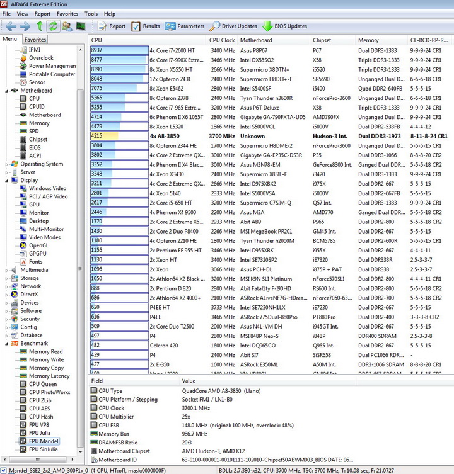454x474 pixels.
Task: Check for BIOS Updates
Action: [x=285, y=26]
